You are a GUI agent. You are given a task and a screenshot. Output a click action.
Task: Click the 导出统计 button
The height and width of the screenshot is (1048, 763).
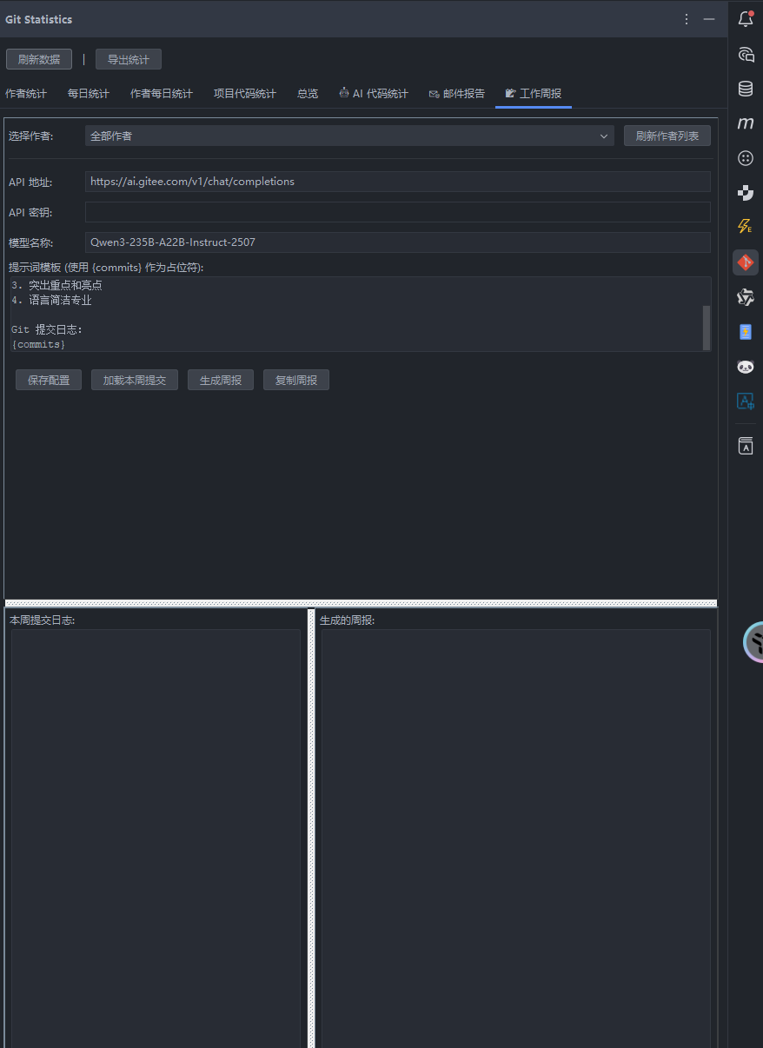coord(129,59)
